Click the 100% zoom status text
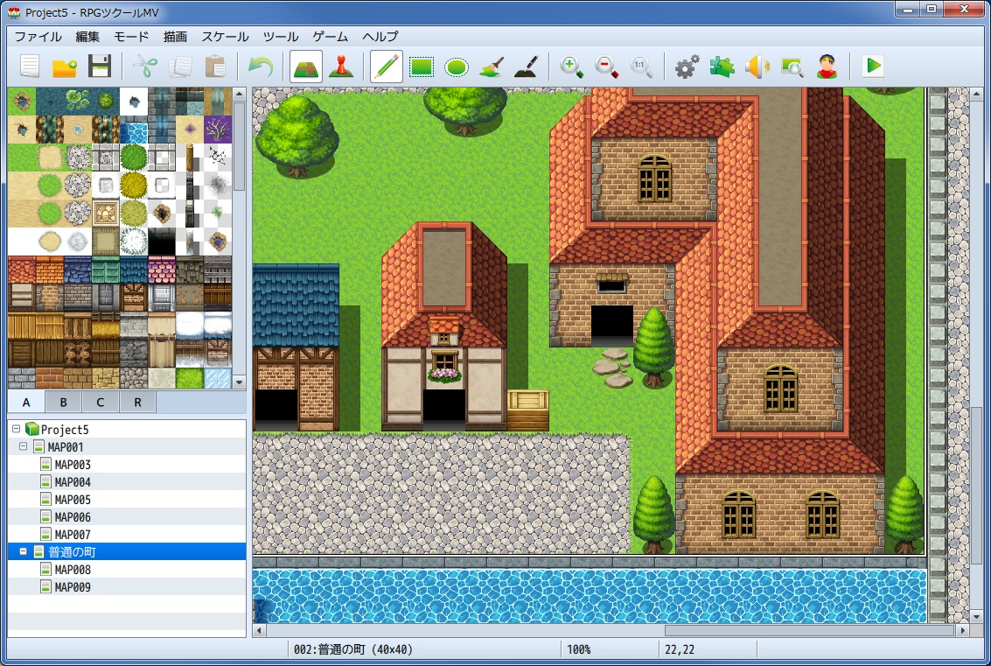991x666 pixels. [x=579, y=649]
